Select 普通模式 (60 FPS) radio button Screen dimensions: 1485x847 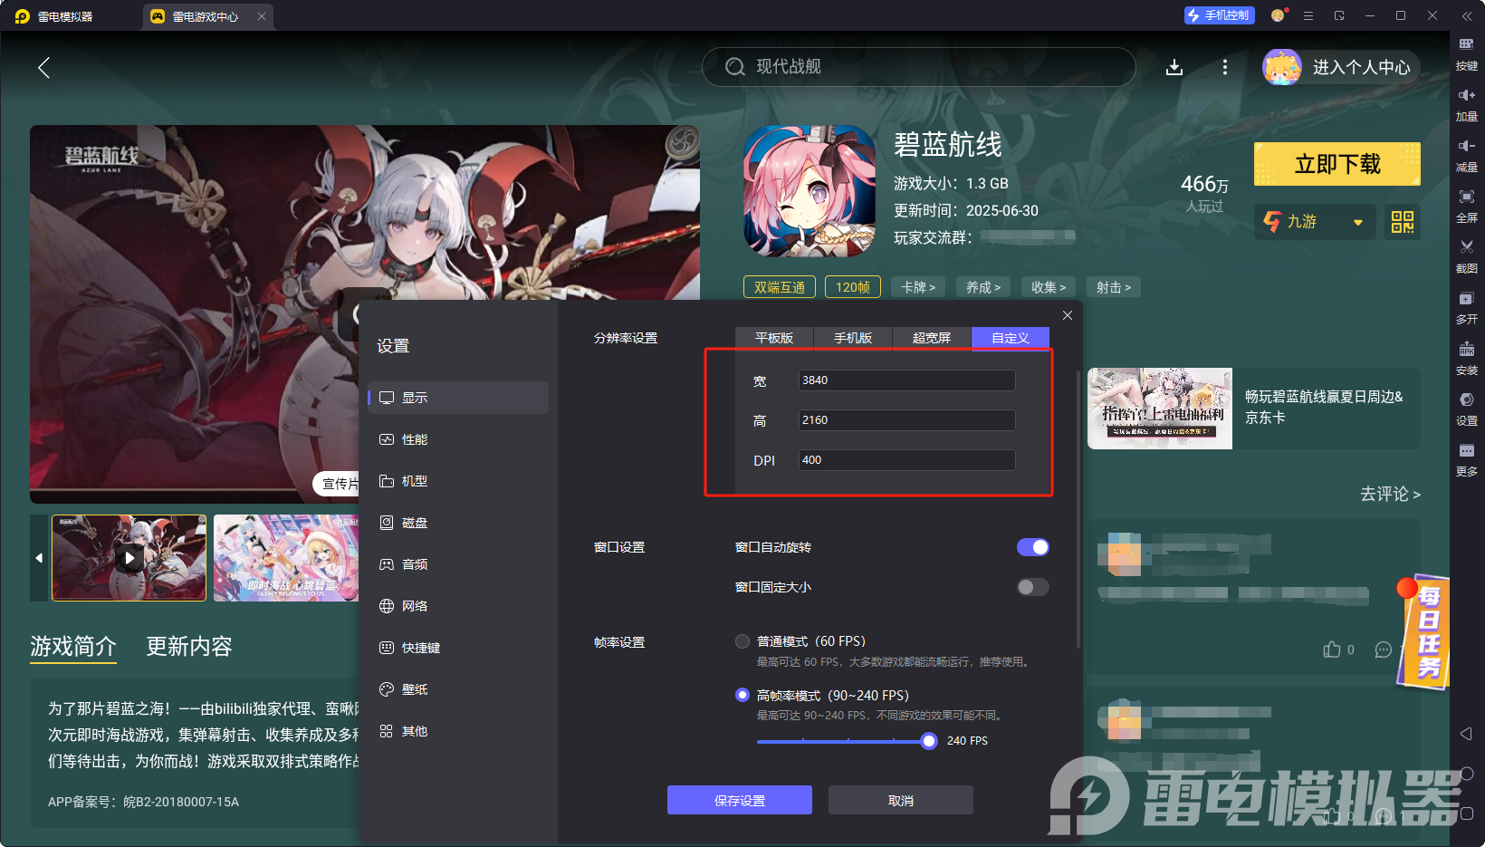pyautogui.click(x=742, y=641)
